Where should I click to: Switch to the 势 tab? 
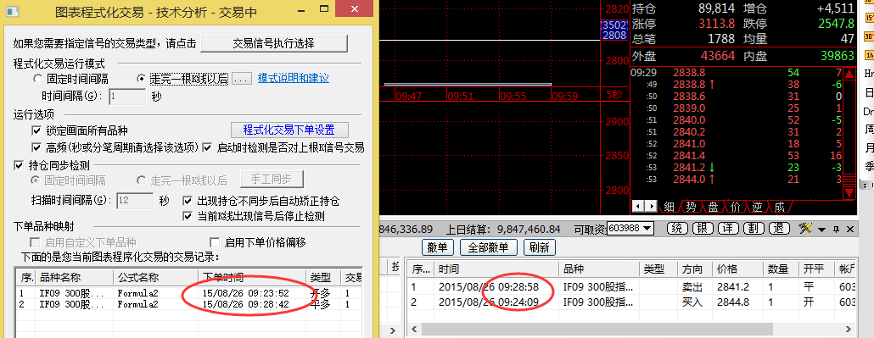[692, 207]
